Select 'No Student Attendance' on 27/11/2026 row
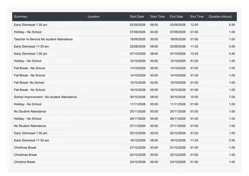 pos(30,126)
